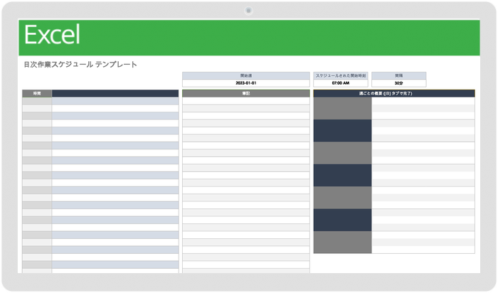Click the 開始週 label cell
498x293 pixels.
246,75
